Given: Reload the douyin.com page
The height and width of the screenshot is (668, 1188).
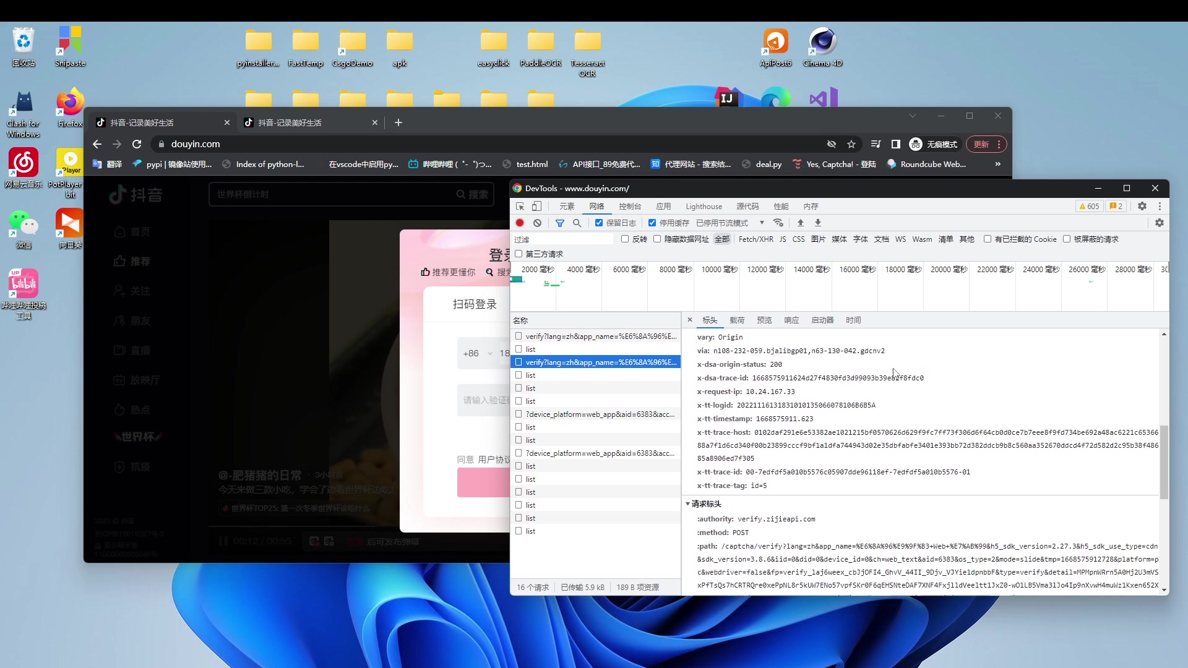Looking at the screenshot, I should point(137,144).
